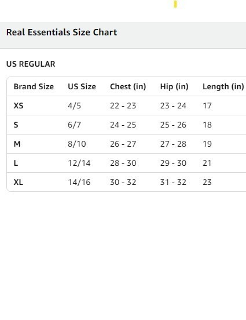Click the Length (in) column header
Image resolution: width=246 pixels, height=320 pixels.
223,87
